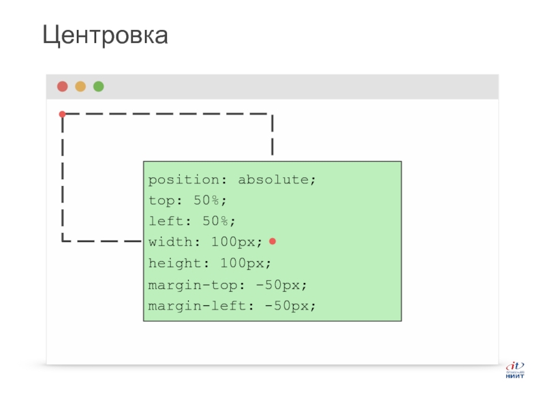The width and height of the screenshot is (545, 409).
Task: Select the "left: 50%;" code line
Action: (191, 221)
